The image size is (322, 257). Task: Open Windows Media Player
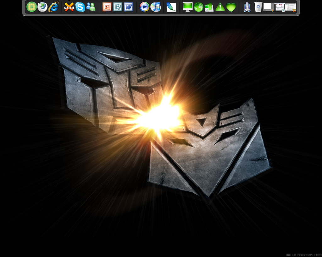click(x=145, y=7)
